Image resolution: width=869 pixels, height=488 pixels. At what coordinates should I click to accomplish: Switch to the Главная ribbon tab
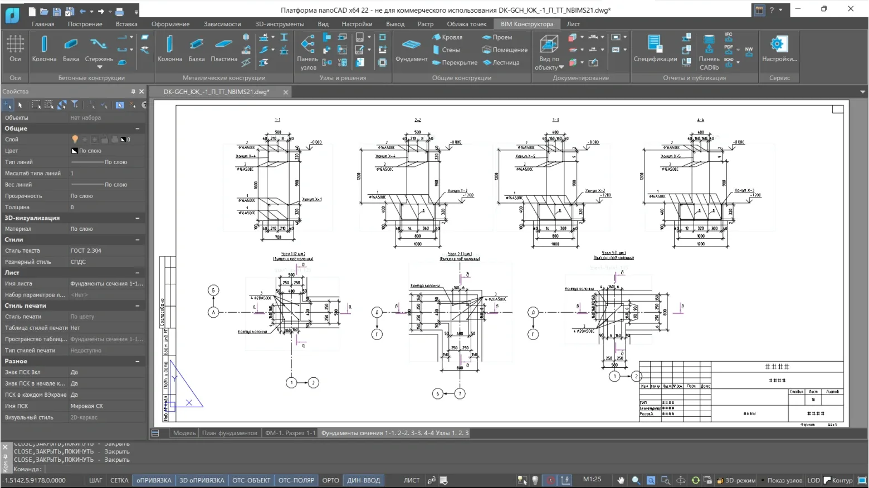(43, 24)
